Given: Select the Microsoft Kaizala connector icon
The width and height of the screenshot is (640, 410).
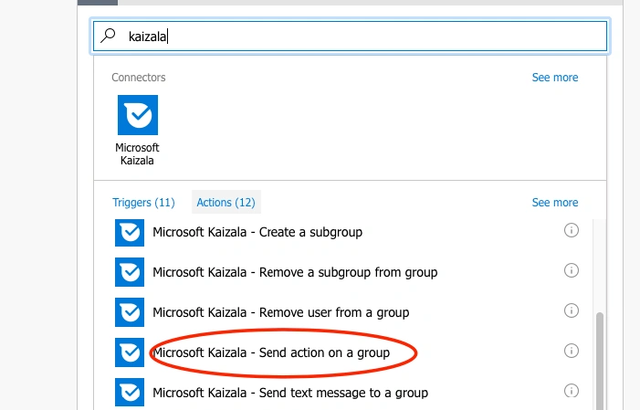Looking at the screenshot, I should 138,115.
